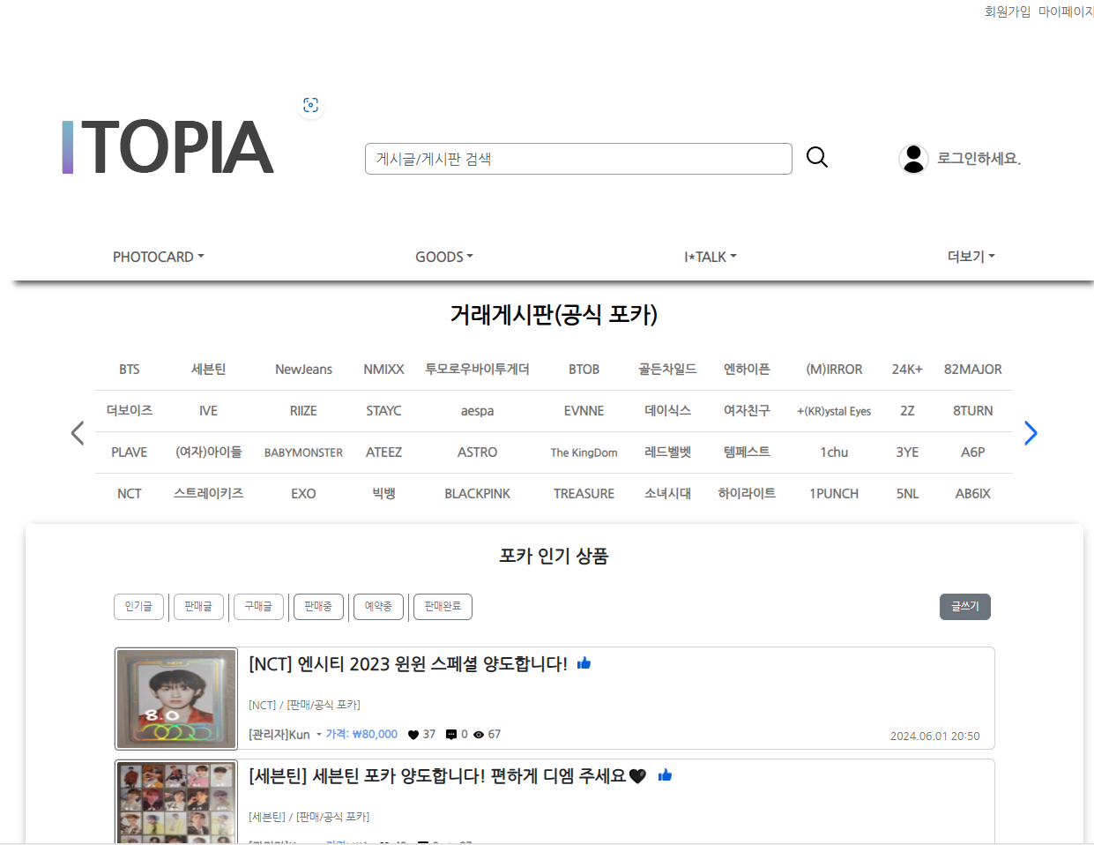The height and width of the screenshot is (845, 1094).
Task: Select STAYC in artist list
Action: click(383, 411)
